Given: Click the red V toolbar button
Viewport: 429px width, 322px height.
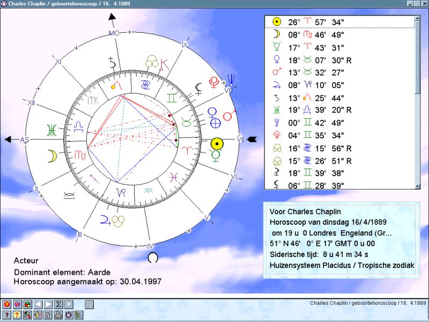Looking at the screenshot, I should pyautogui.click(x=7, y=304).
